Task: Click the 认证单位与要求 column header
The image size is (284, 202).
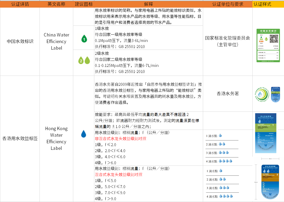Action: pyautogui.click(x=228, y=4)
